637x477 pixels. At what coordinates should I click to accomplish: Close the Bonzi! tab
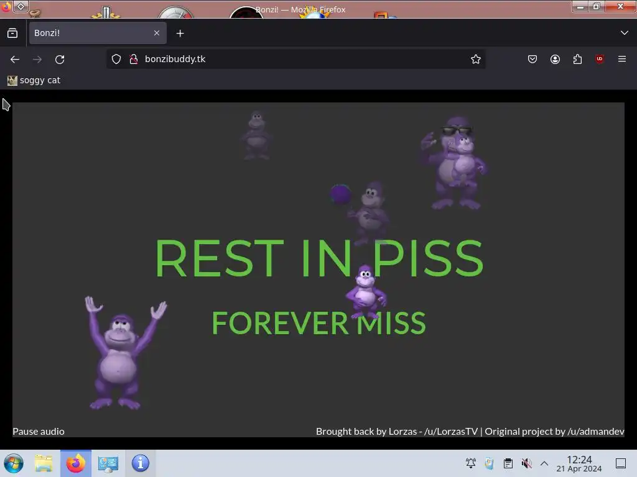[157, 33]
